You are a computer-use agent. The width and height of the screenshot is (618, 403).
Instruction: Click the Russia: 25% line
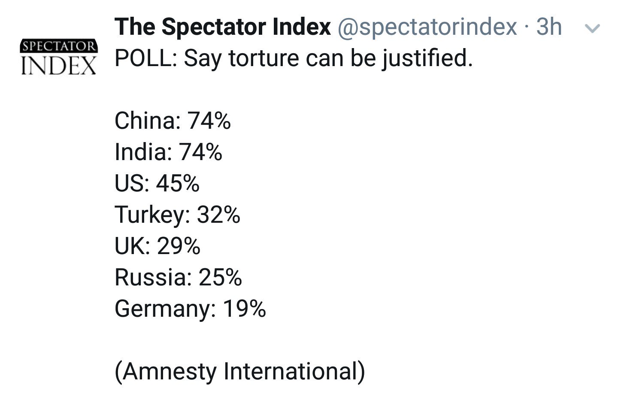pyautogui.click(x=178, y=277)
